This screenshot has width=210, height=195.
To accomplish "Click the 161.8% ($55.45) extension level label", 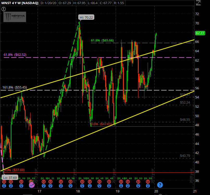I will [x=14, y=88].
